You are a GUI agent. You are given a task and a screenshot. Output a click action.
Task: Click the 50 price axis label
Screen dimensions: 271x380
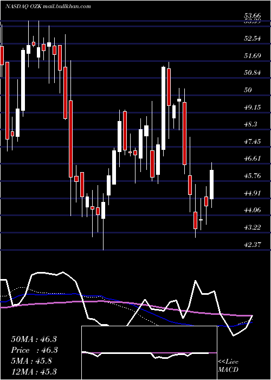click(x=248, y=90)
